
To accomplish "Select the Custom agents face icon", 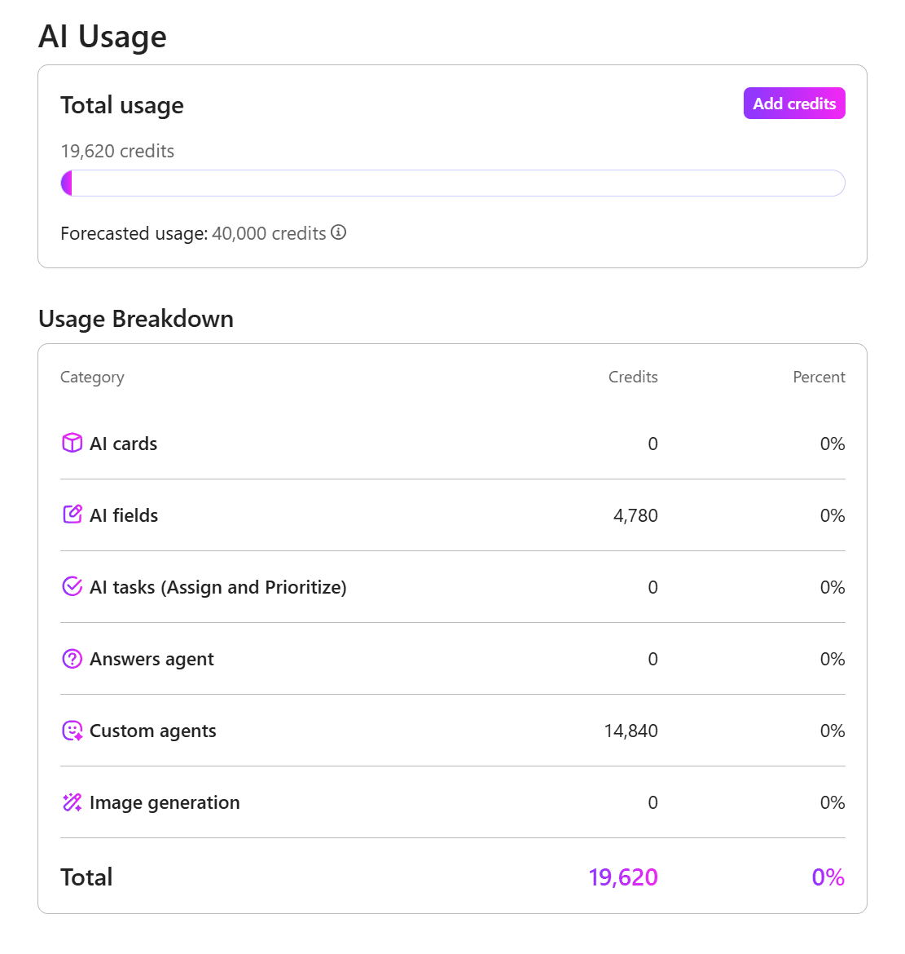I will click(72, 730).
